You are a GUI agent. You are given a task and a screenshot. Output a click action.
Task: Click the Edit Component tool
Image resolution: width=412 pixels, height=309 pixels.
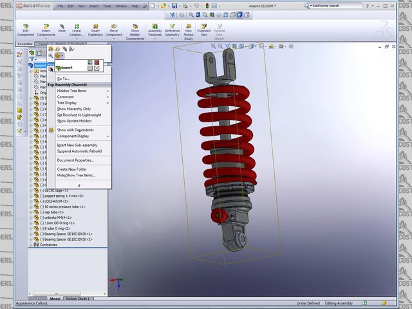pos(26,30)
